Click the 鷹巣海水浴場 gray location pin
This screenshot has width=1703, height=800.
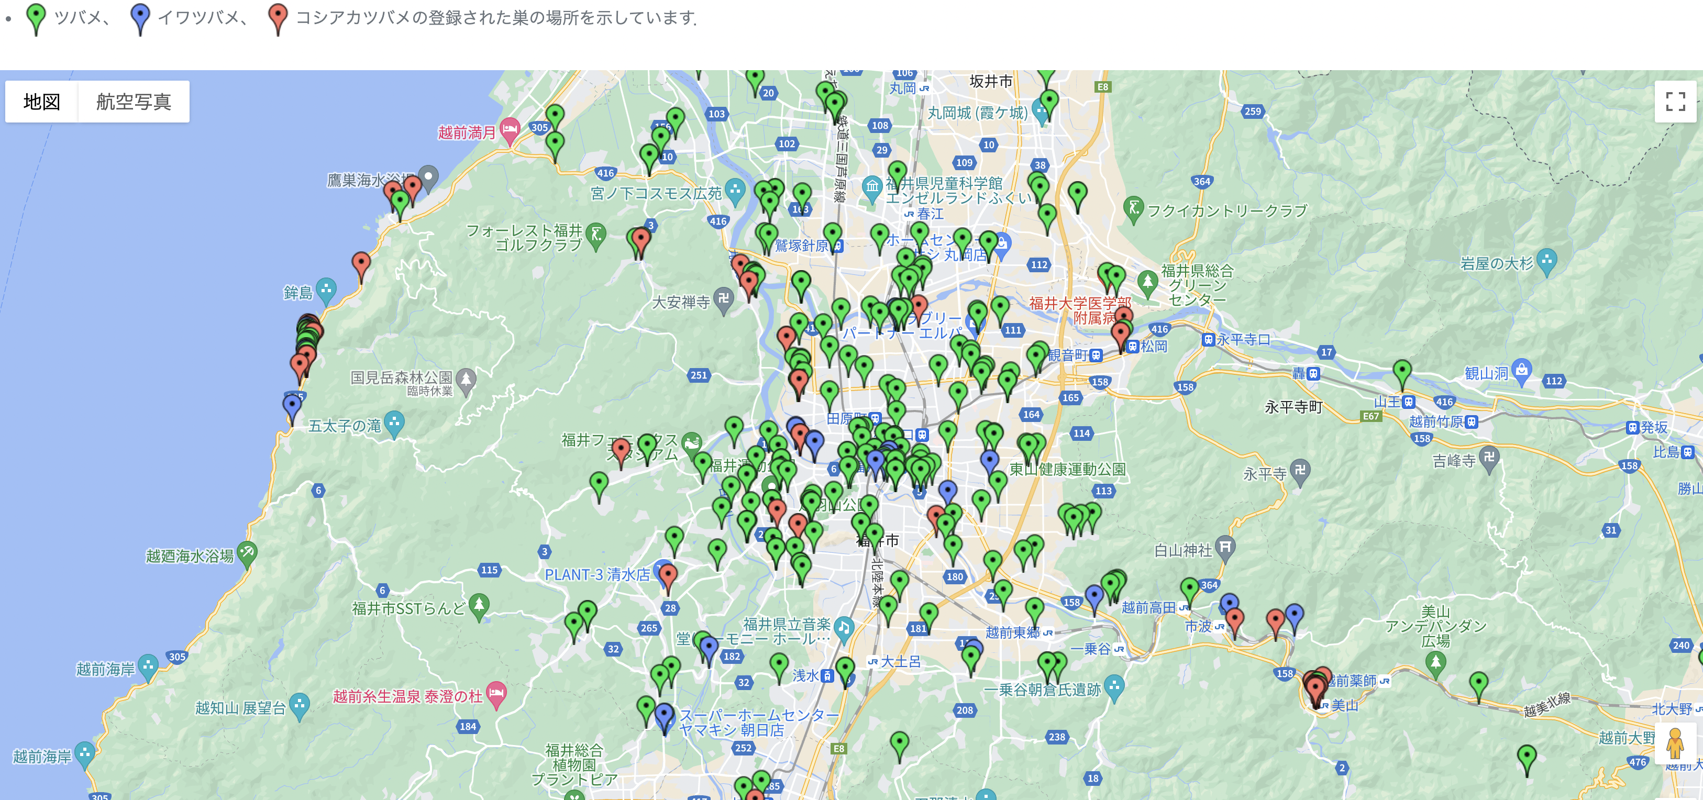[x=428, y=178]
